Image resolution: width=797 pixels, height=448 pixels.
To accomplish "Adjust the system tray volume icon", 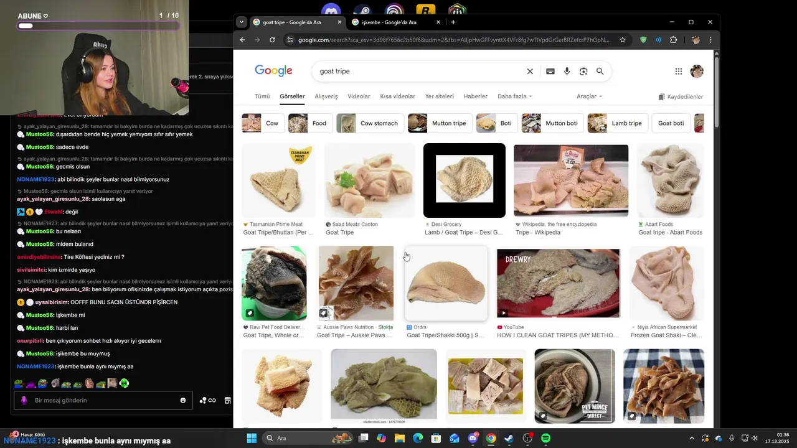I will pos(754,438).
